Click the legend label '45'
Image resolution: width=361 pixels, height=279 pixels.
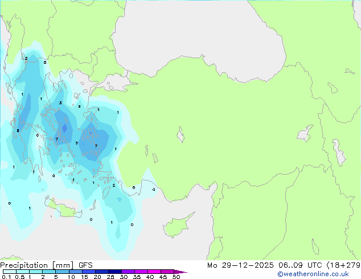(163, 277)
